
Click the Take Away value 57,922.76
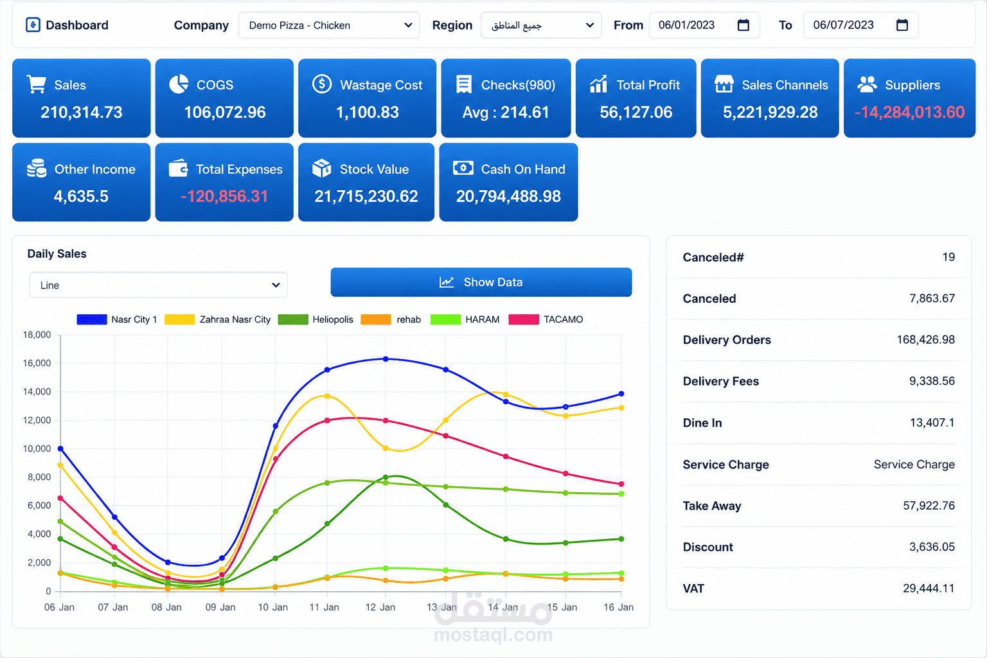point(929,506)
